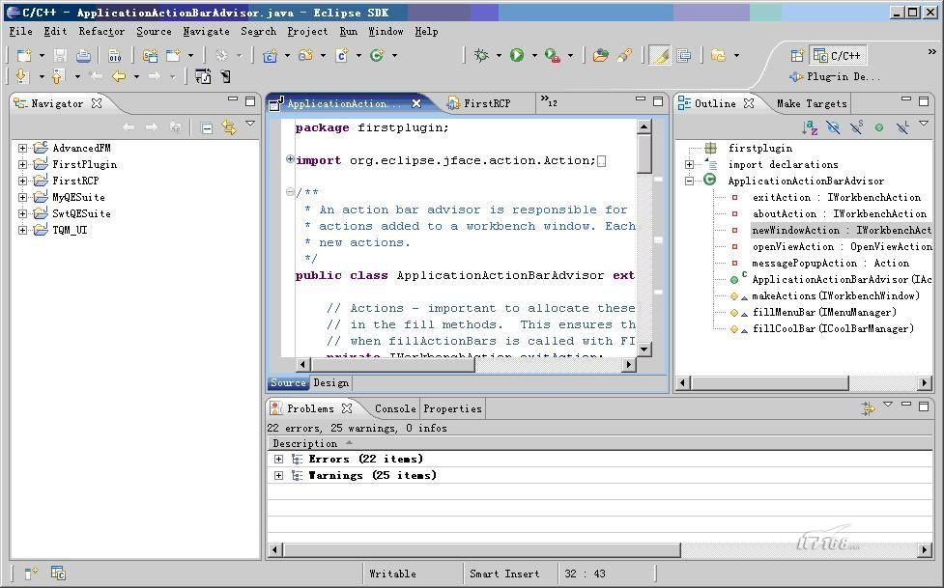Expand the TQM_UI project
Image resolution: width=944 pixels, height=588 pixels.
click(22, 230)
